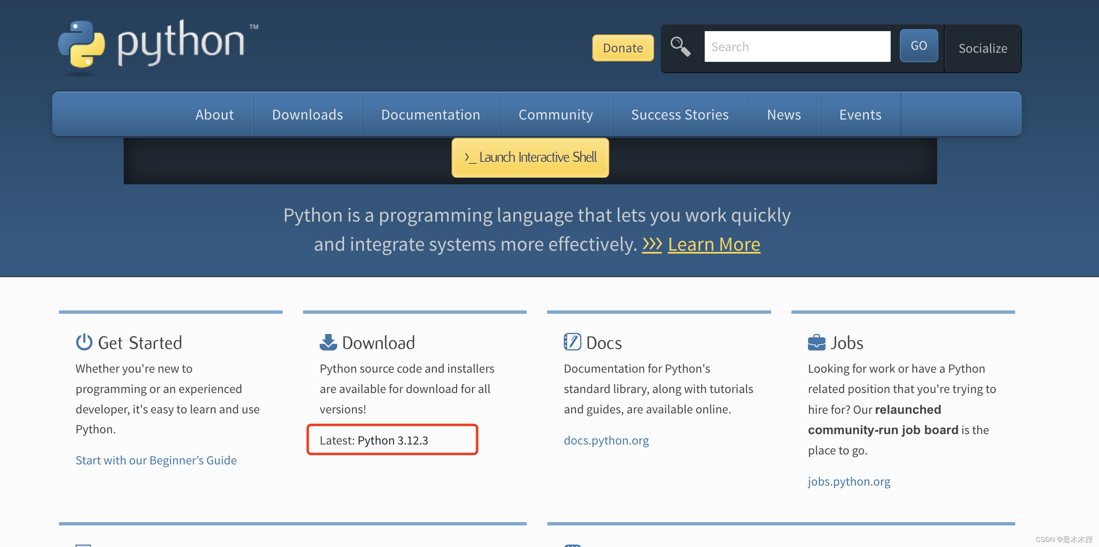Click the triple chevron before Learn More
Image resolution: width=1099 pixels, height=547 pixels.
(x=652, y=244)
